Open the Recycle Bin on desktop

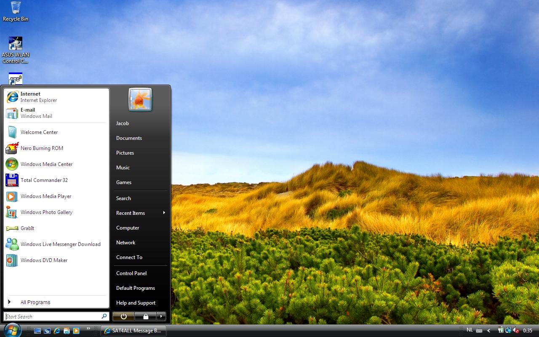[16, 11]
